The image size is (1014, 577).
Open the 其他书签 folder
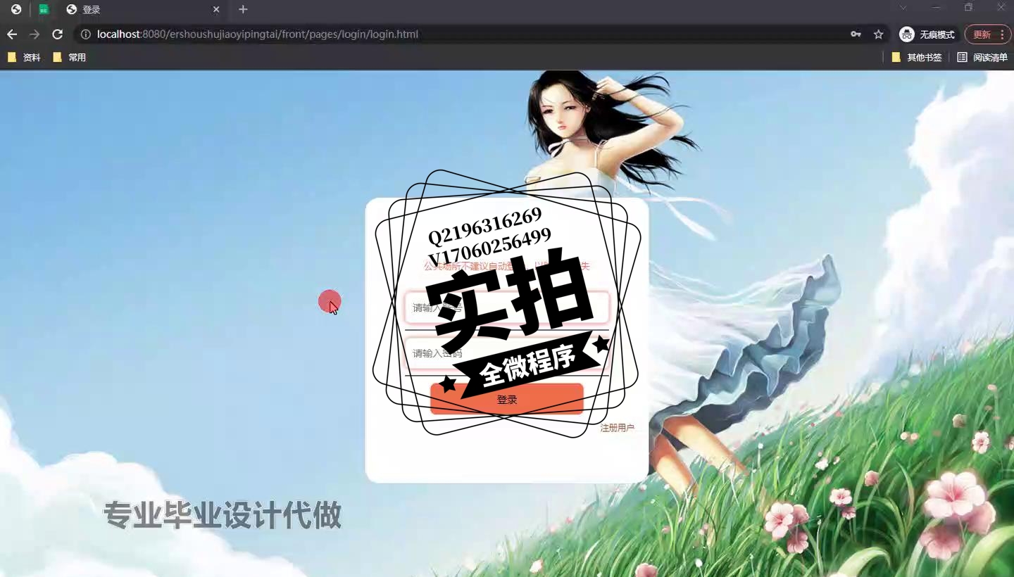pyautogui.click(x=917, y=58)
